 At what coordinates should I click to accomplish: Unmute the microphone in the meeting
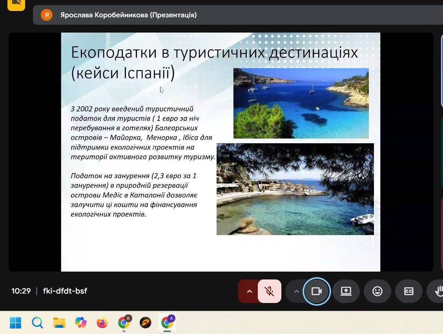point(269,291)
